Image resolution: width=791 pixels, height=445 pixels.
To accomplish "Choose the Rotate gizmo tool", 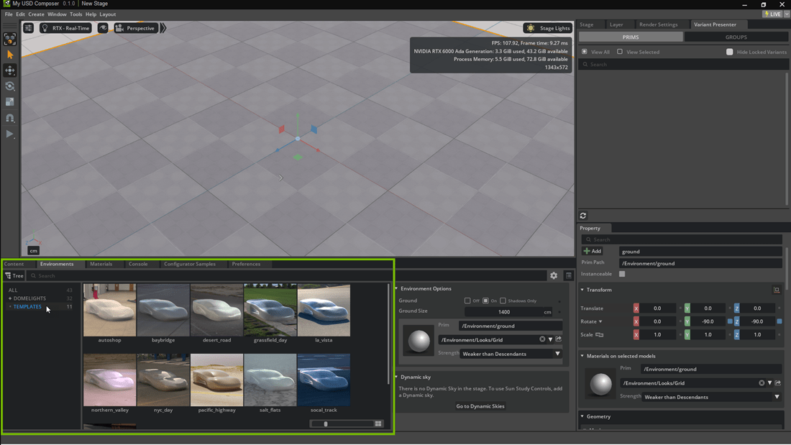I will coord(9,86).
